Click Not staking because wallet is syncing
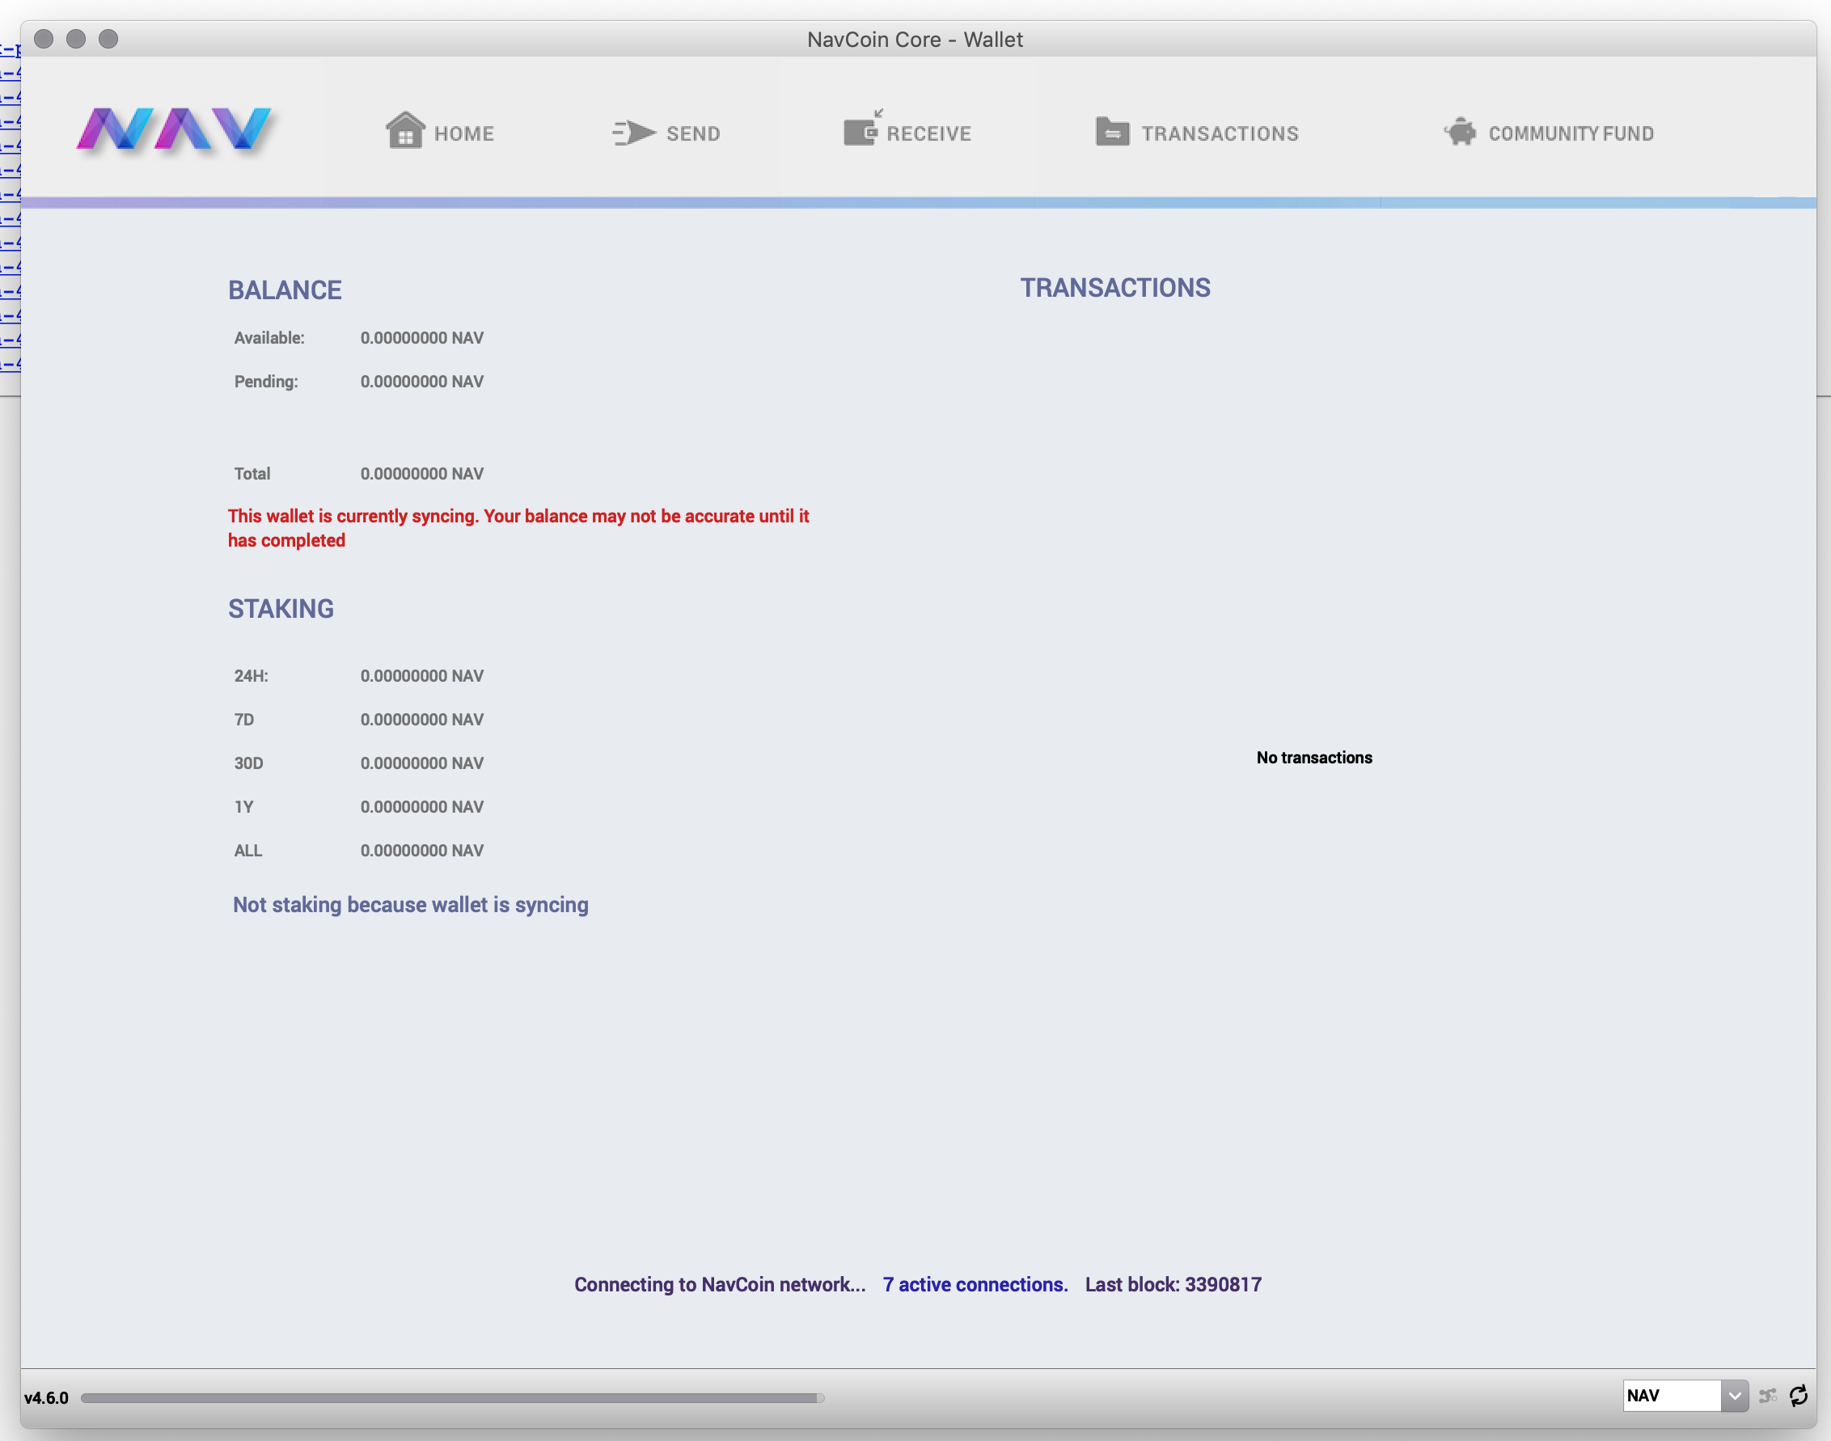 coord(410,904)
